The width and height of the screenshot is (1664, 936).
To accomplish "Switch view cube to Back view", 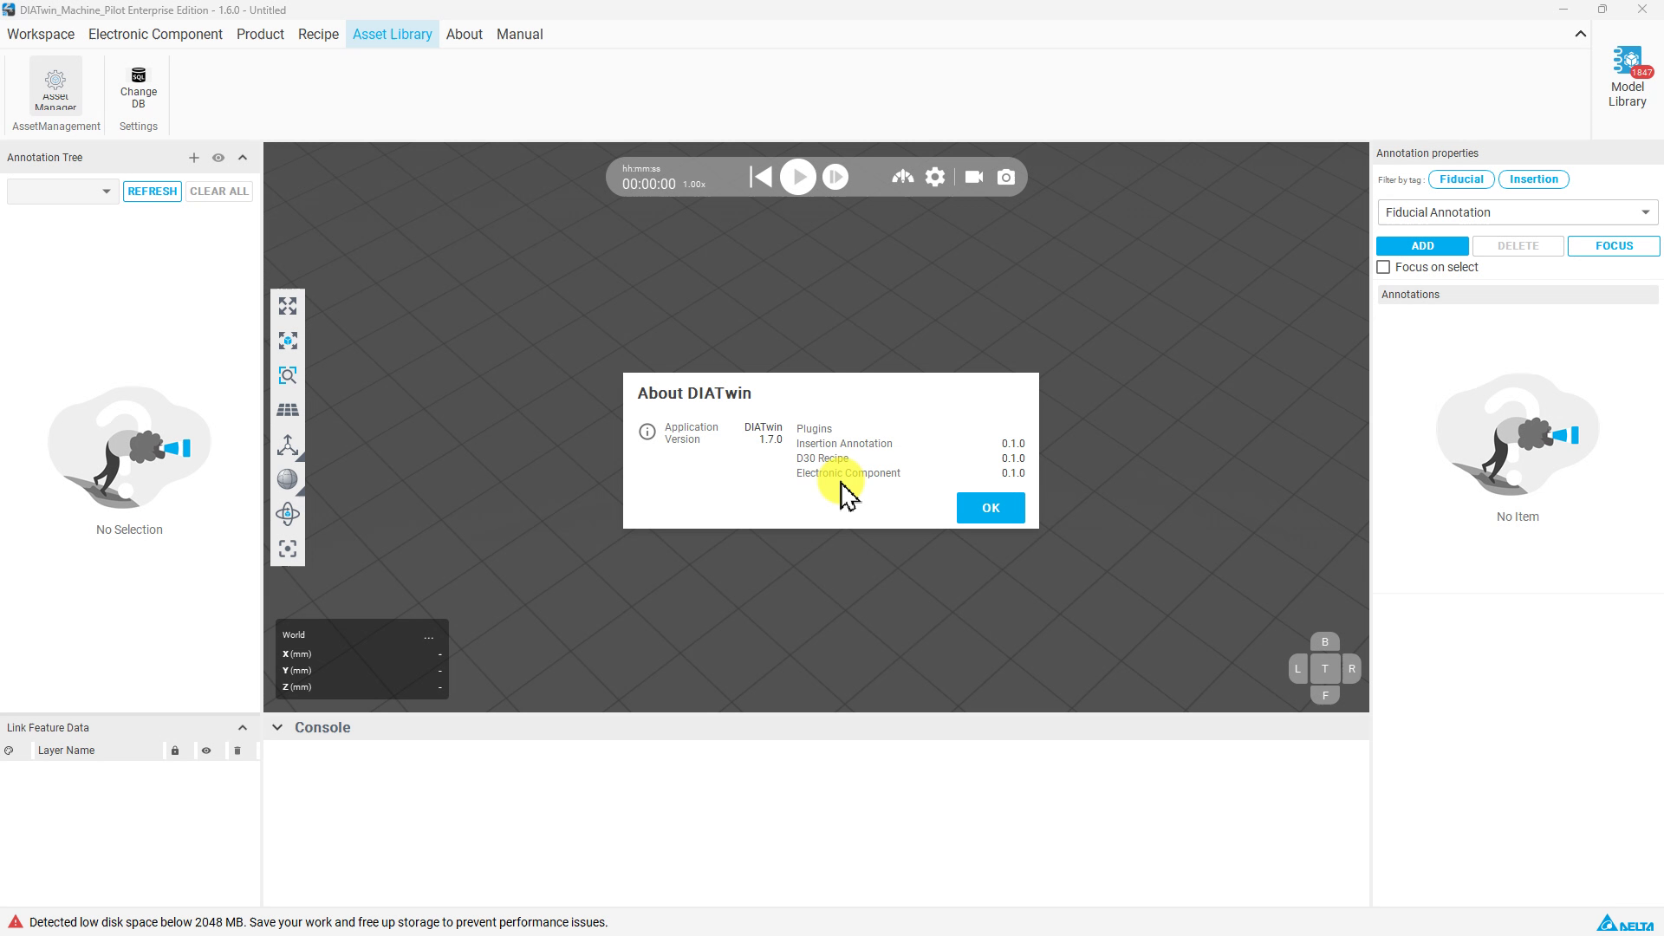I will (1324, 642).
